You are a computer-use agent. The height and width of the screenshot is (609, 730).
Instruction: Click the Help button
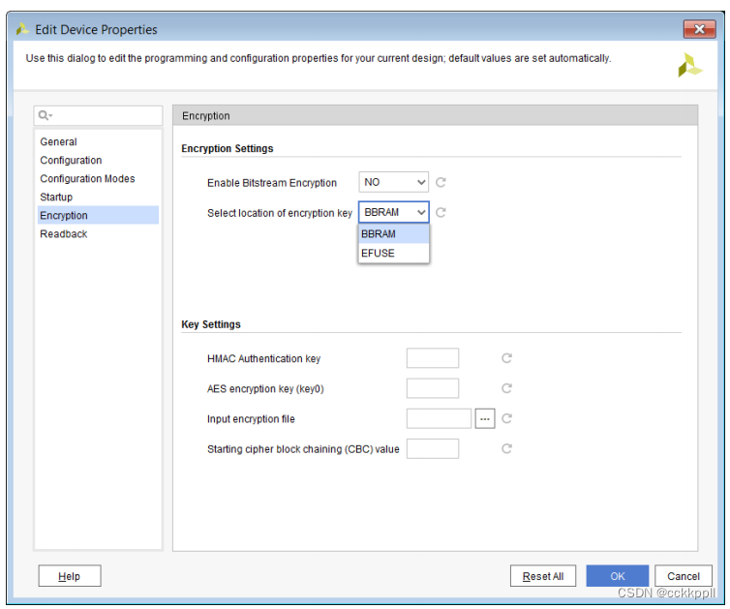[70, 576]
